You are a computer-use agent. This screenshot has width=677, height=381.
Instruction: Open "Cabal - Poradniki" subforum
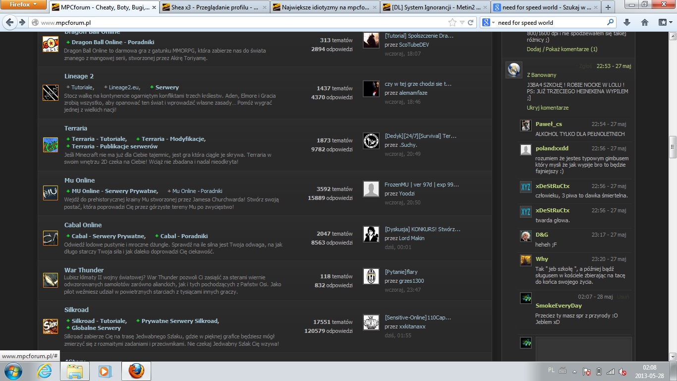point(184,236)
